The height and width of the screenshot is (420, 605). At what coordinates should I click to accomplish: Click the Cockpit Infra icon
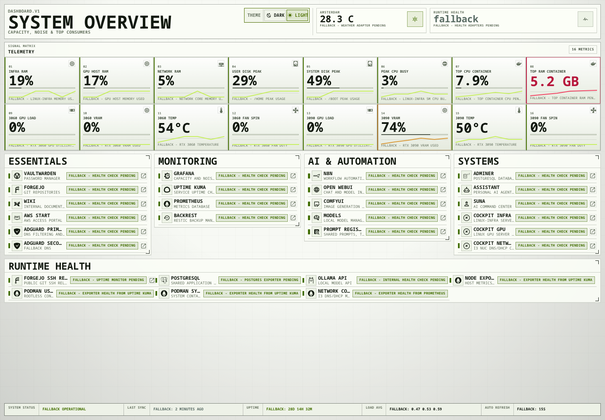(466, 218)
